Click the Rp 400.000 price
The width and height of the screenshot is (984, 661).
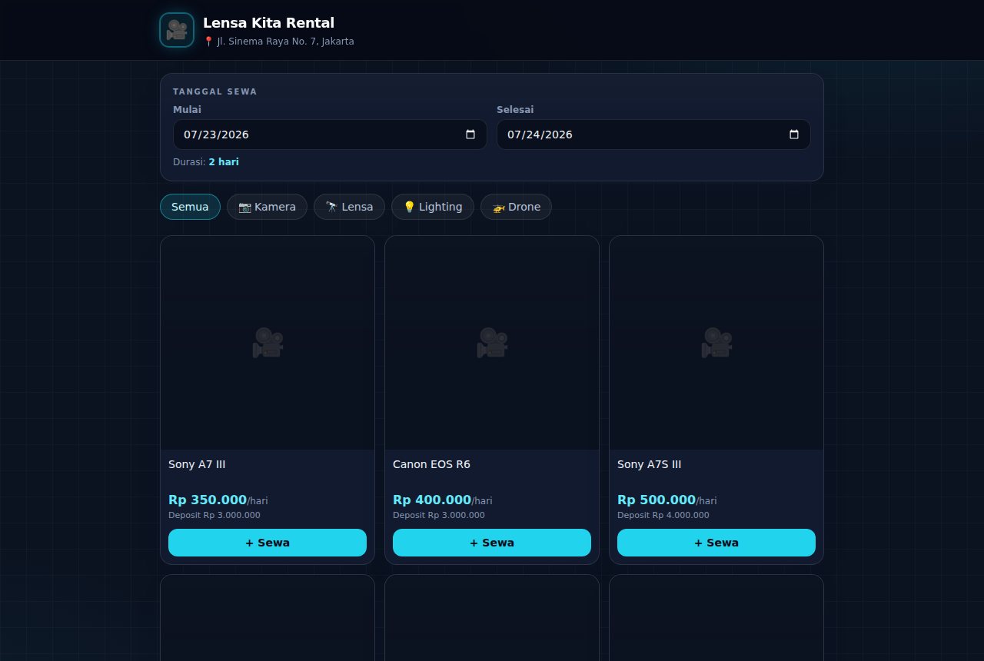(432, 500)
